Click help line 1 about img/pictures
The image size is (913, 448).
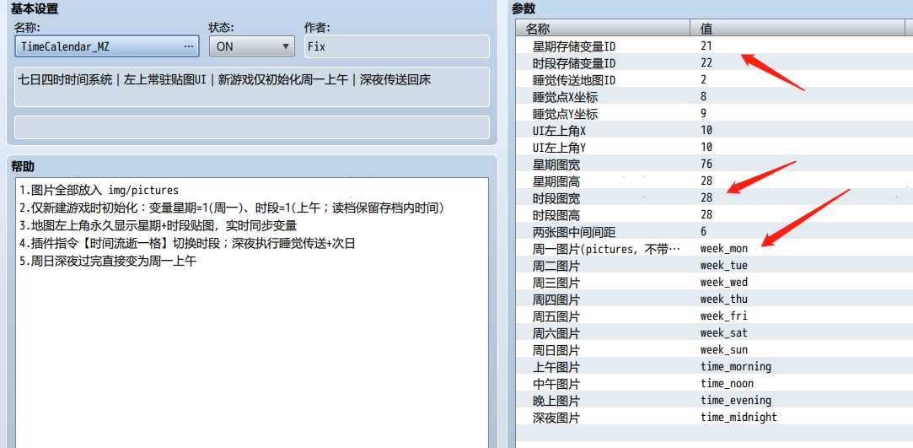[x=99, y=190]
